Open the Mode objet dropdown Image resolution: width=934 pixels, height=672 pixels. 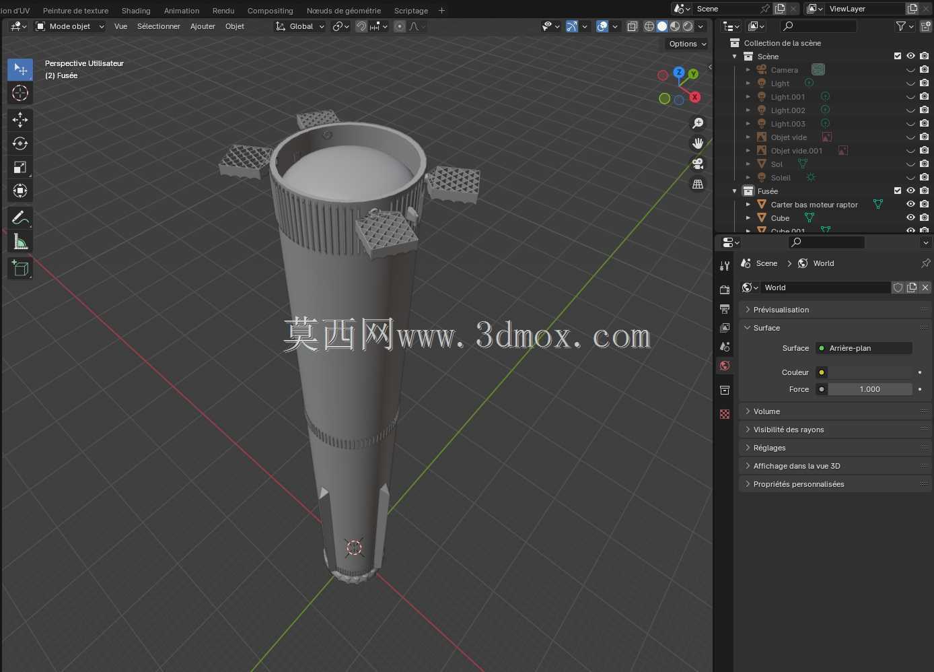pyautogui.click(x=70, y=26)
